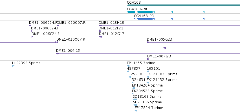
Task: Click the 165101 feature label
Action: [153, 69]
